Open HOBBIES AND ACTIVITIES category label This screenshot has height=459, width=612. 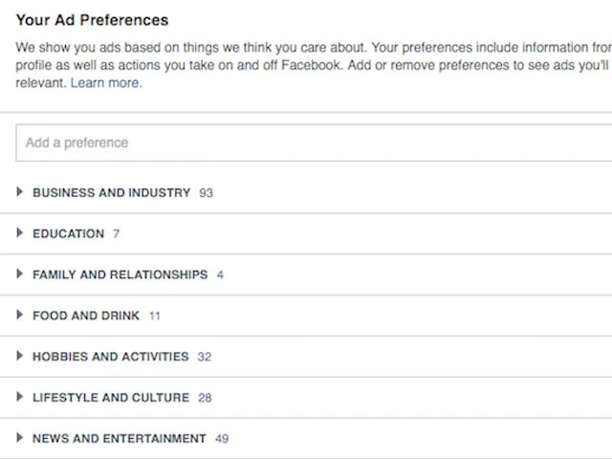(x=110, y=357)
